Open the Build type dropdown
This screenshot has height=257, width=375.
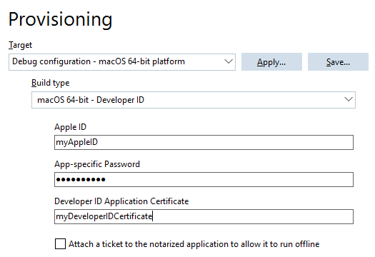(x=194, y=100)
